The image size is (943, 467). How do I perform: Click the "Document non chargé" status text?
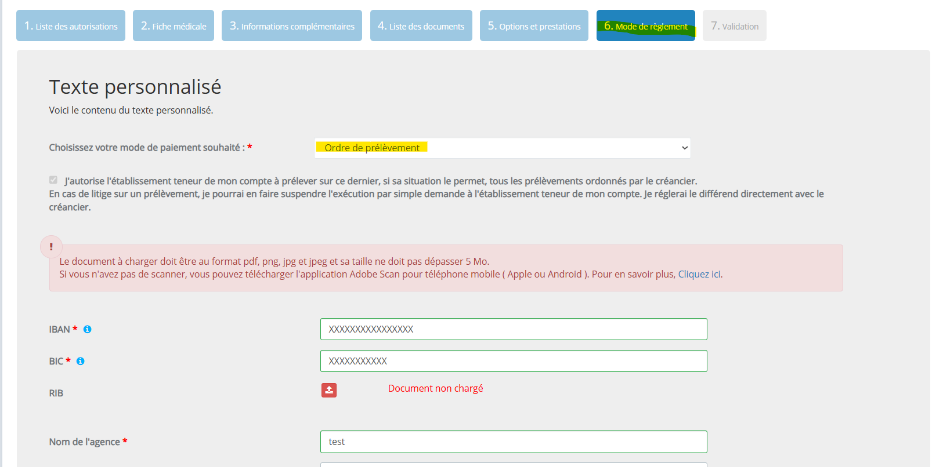[435, 388]
